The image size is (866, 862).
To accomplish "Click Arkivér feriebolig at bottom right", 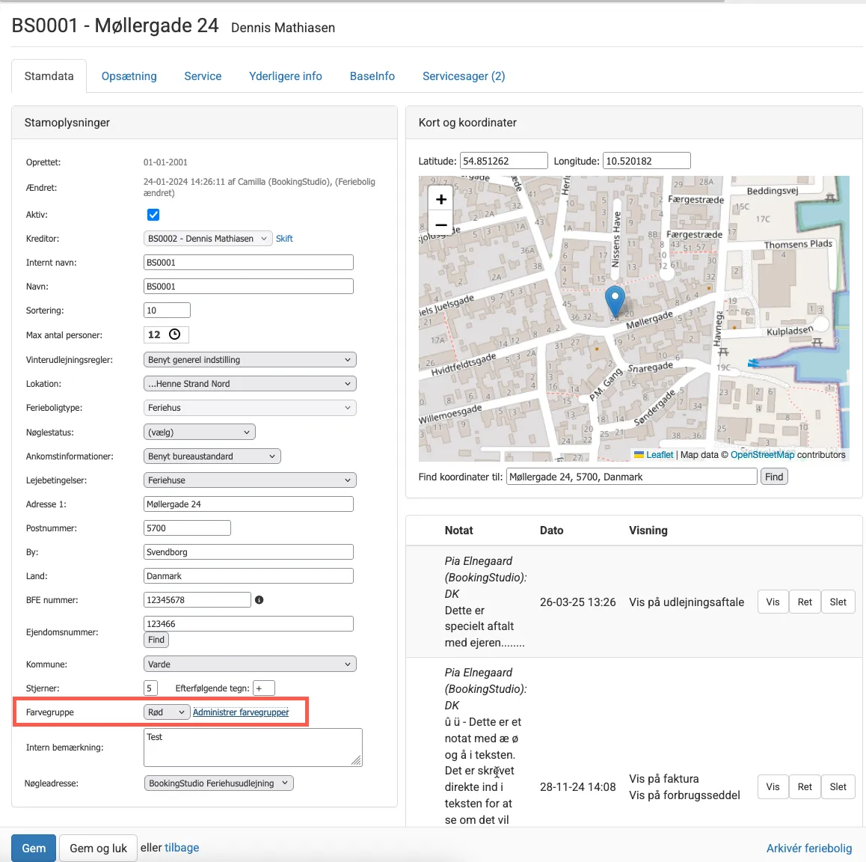I will point(808,848).
